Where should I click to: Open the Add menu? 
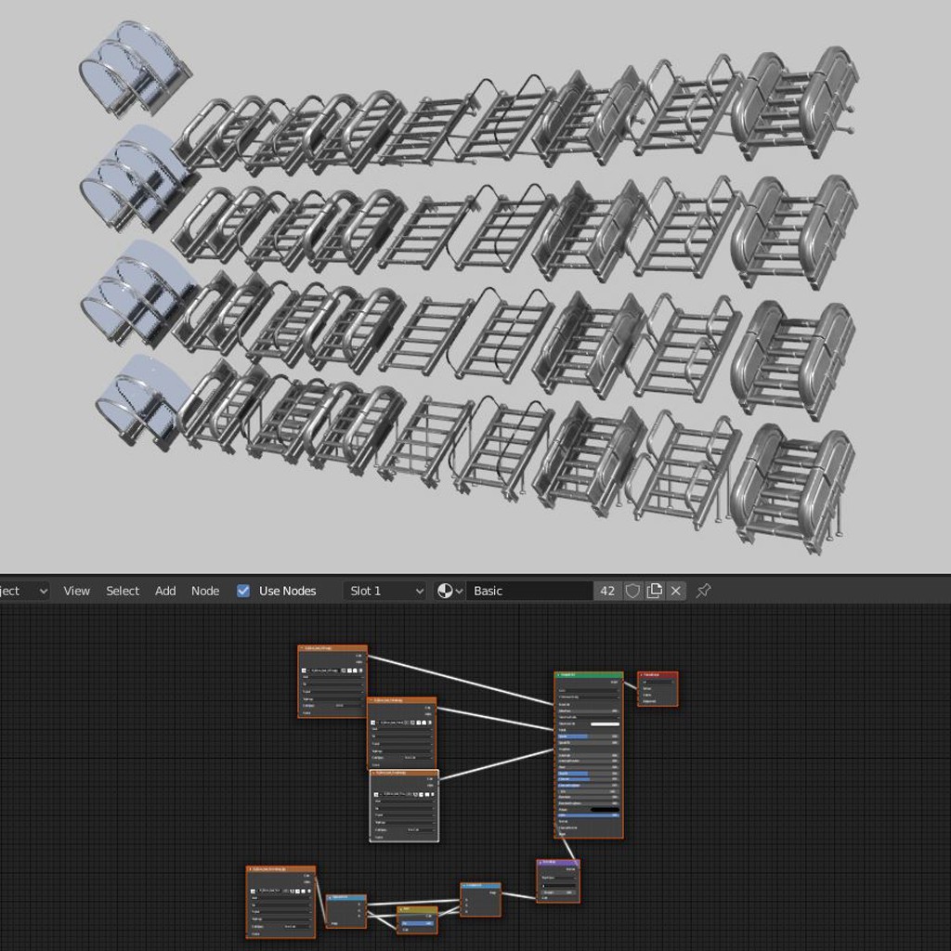pyautogui.click(x=165, y=591)
